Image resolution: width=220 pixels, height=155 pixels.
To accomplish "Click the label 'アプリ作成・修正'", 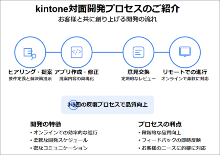I will [76, 72].
